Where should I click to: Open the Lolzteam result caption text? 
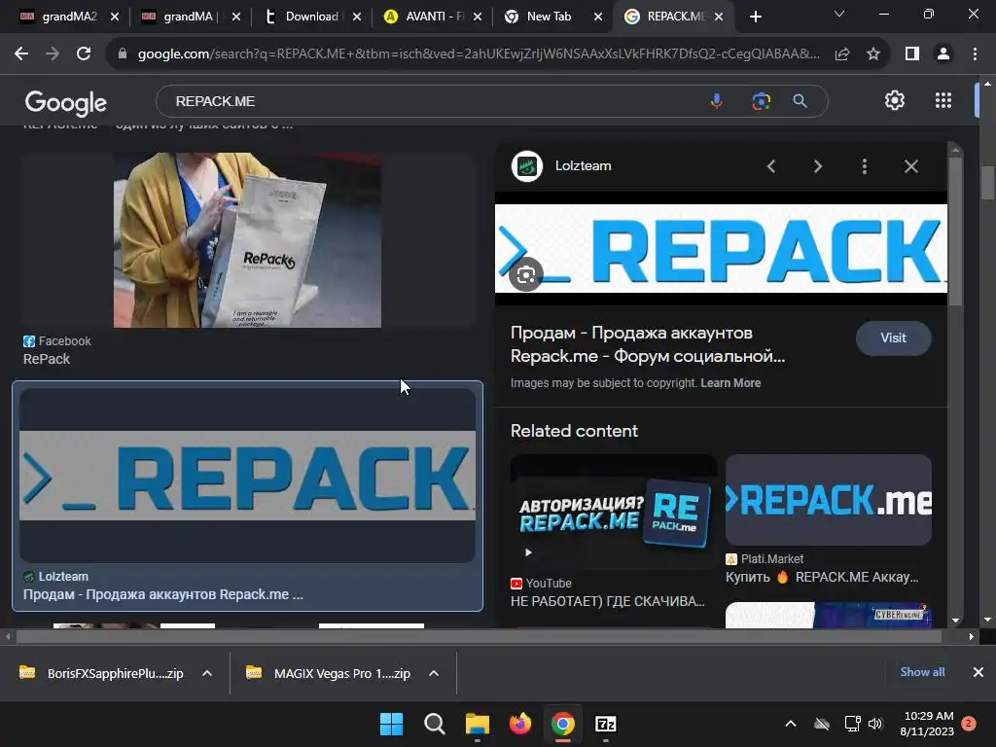coord(163,594)
